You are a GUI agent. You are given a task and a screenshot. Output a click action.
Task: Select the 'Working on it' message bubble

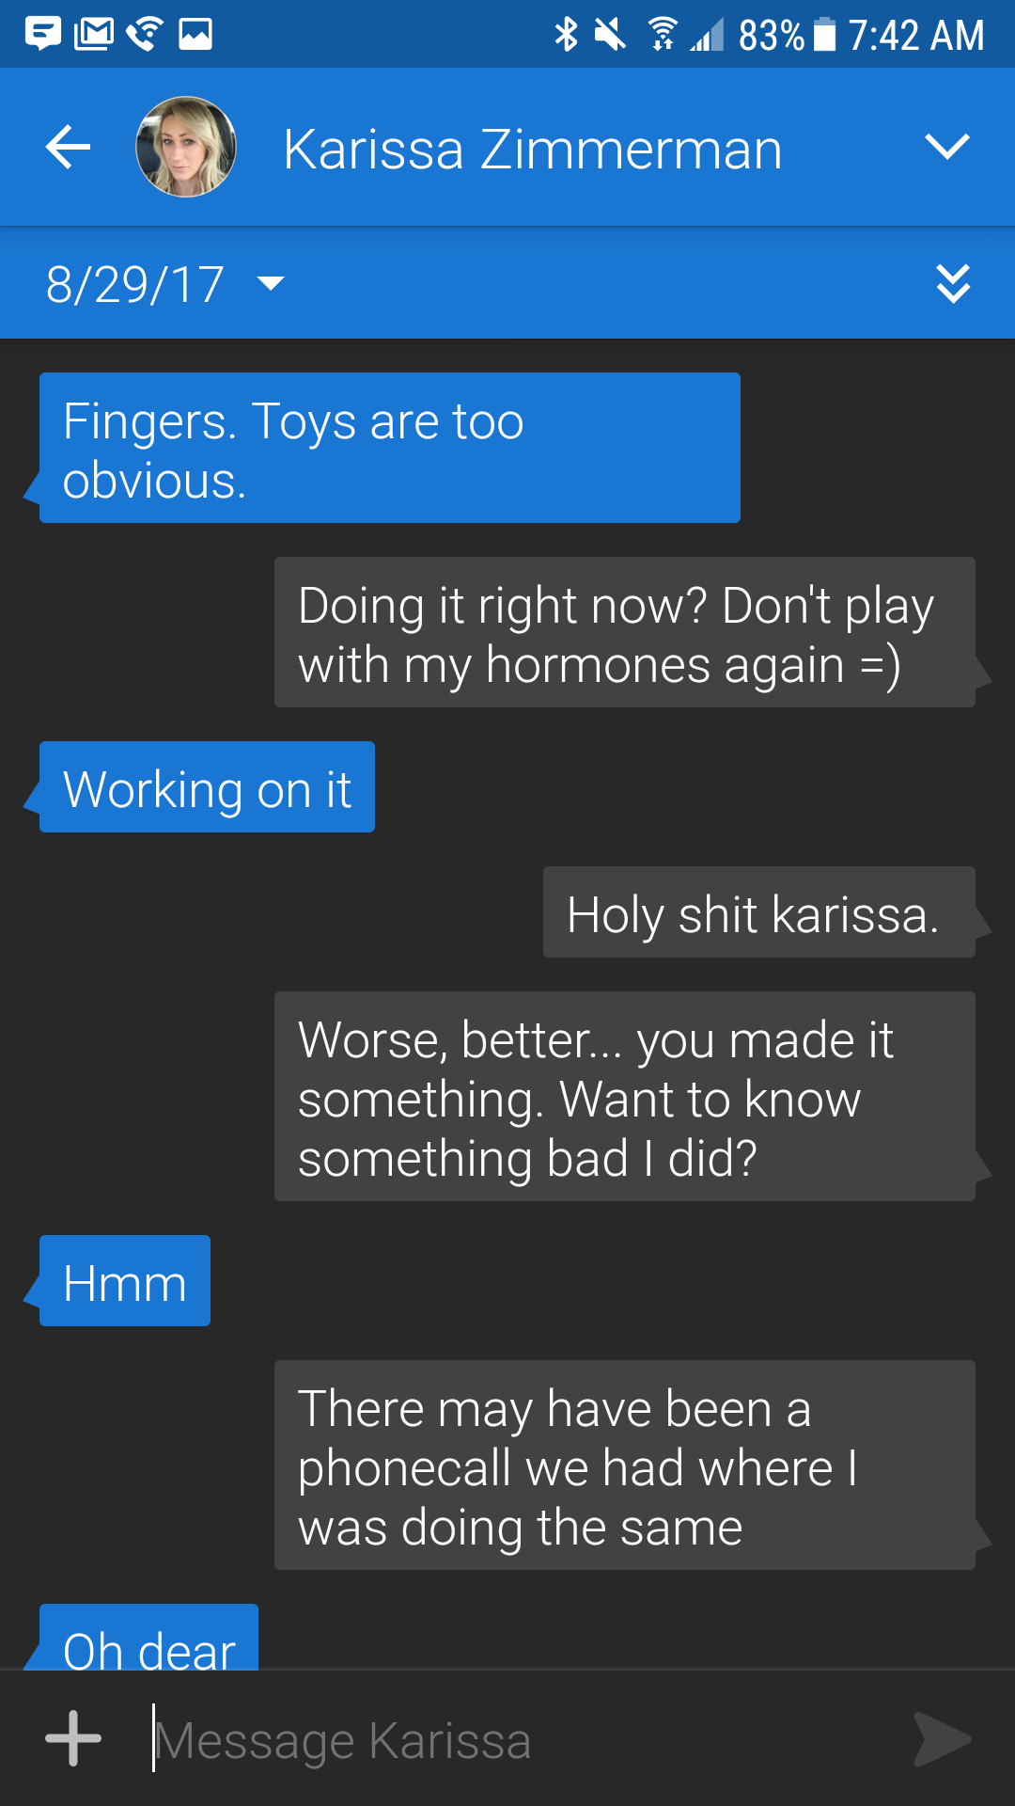pyautogui.click(x=207, y=787)
